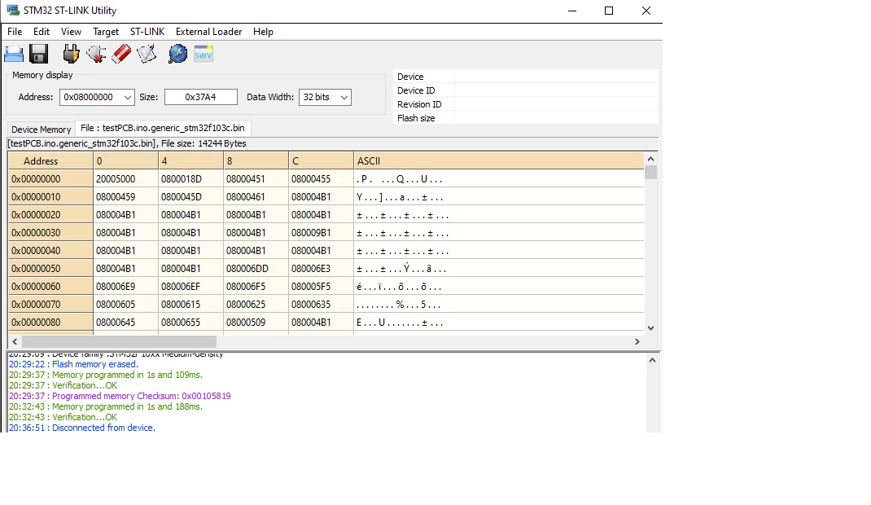Click the horizontal scrollbar left arrow
Screen dimensions: 871x505
click(15, 341)
